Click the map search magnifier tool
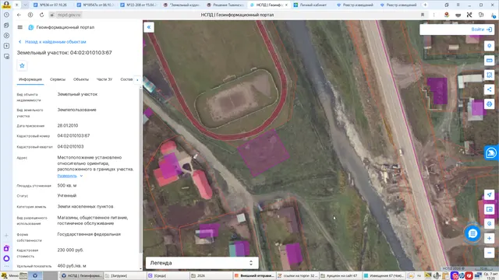The width and height of the screenshot is (499, 280). tap(489, 223)
